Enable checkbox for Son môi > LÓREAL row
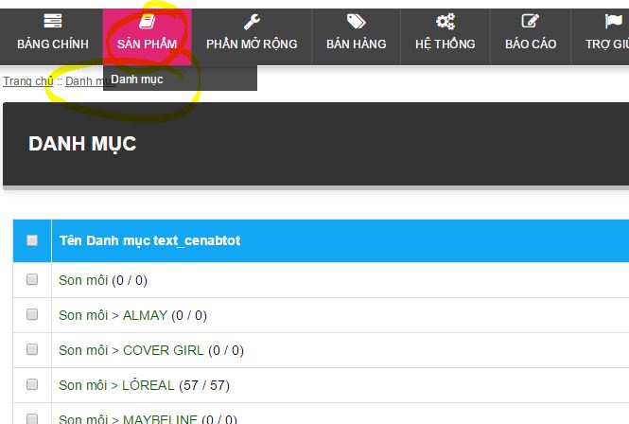 pos(32,385)
